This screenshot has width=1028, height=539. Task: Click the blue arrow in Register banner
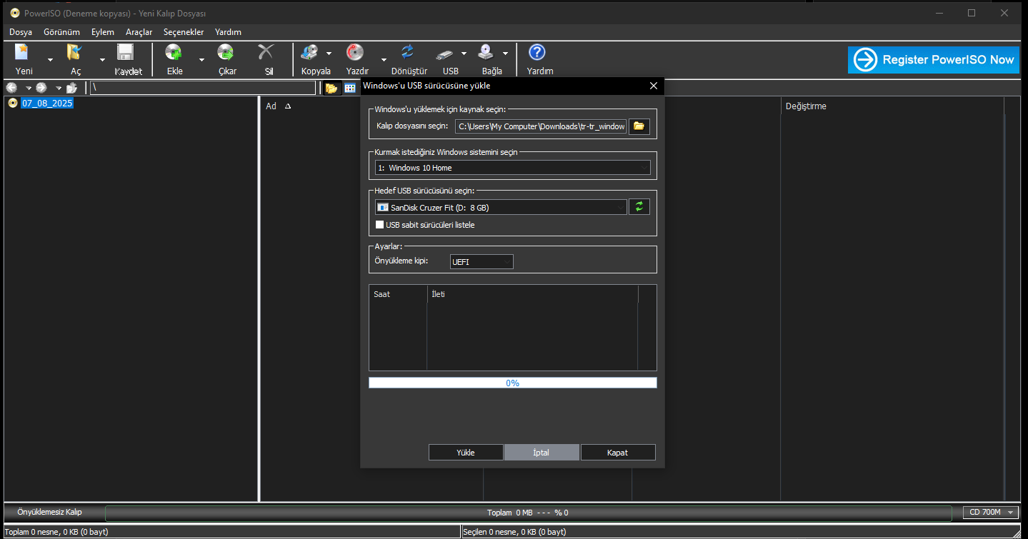point(865,60)
